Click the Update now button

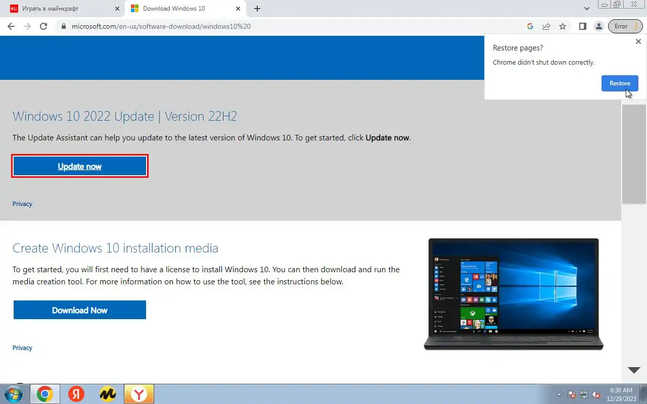pos(80,166)
